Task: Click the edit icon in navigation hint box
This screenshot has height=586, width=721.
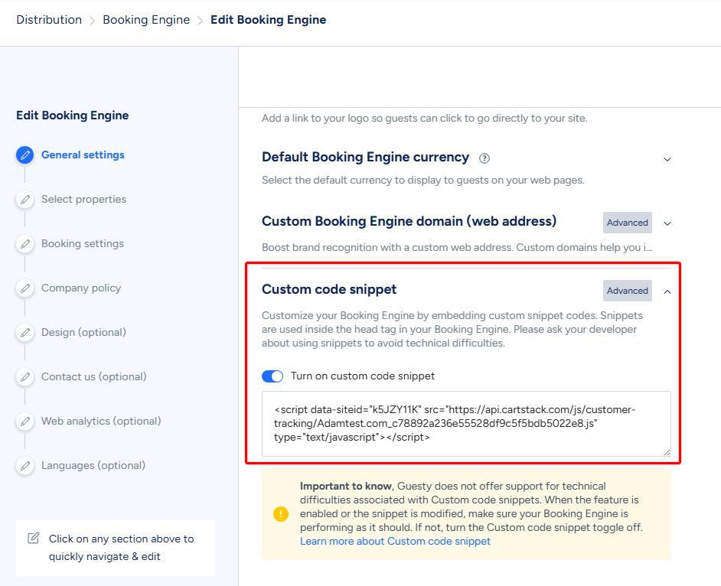Action: pyautogui.click(x=33, y=539)
